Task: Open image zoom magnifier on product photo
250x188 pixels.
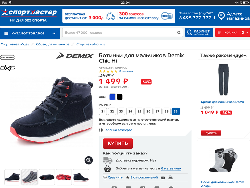Action: 89,160
